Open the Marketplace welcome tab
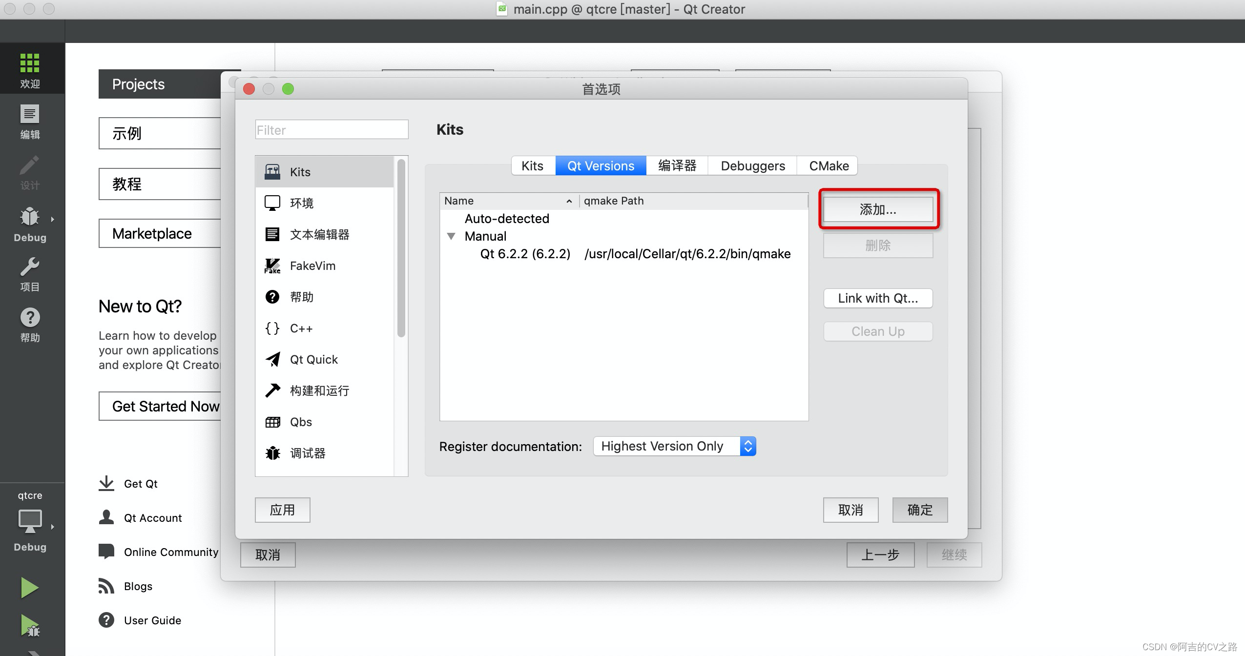 tap(160, 233)
